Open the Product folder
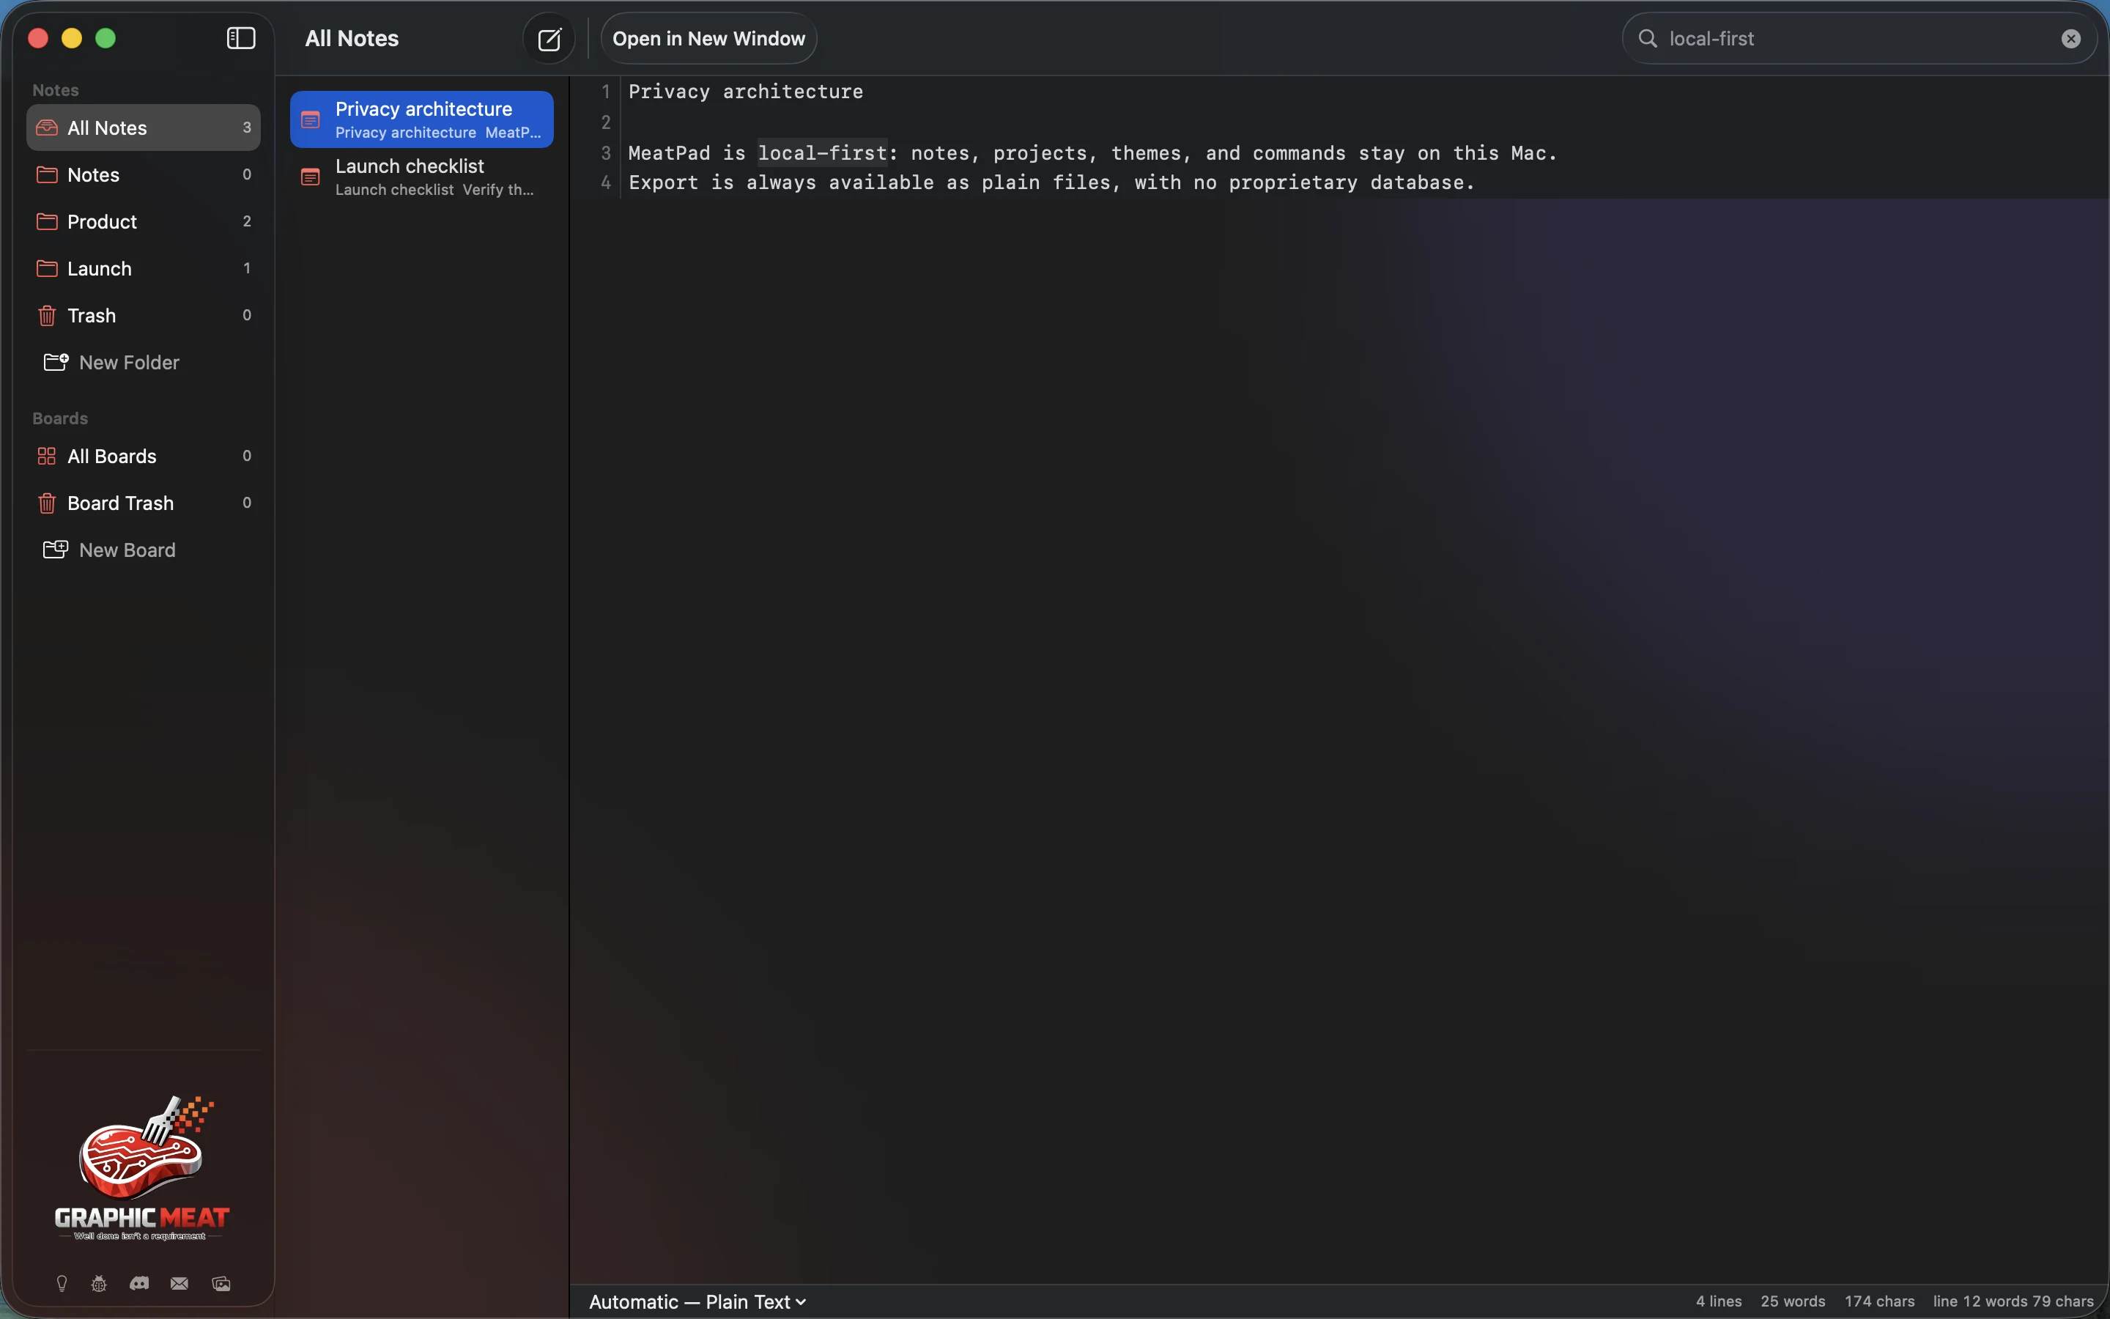The height and width of the screenshot is (1319, 2110). click(144, 221)
